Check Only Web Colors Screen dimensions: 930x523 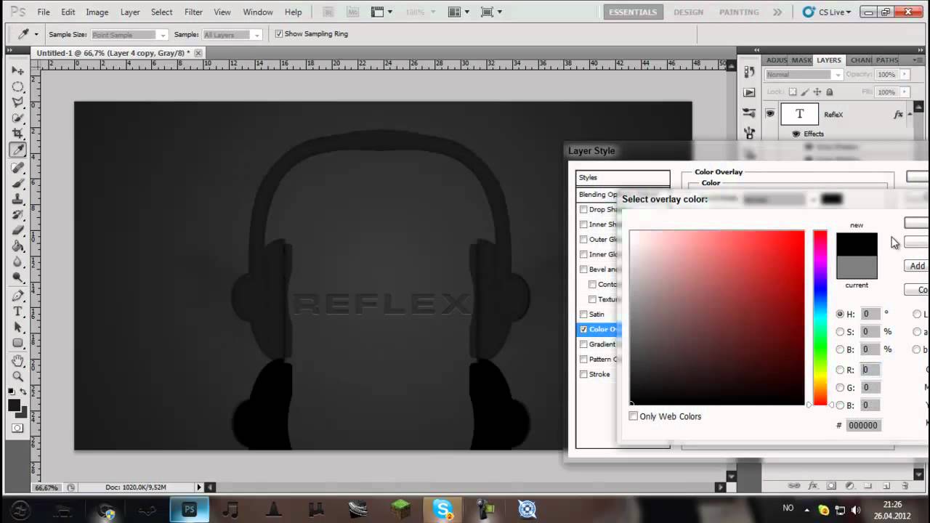coord(634,416)
